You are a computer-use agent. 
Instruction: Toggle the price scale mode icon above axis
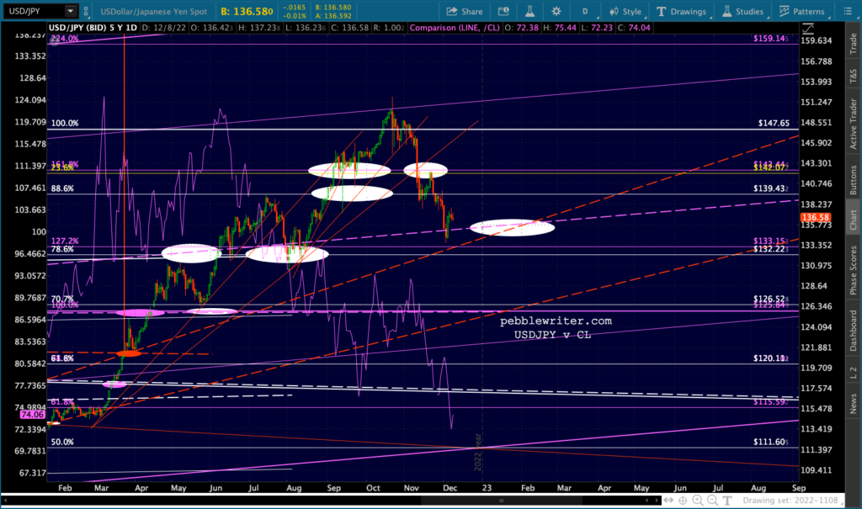807,28
